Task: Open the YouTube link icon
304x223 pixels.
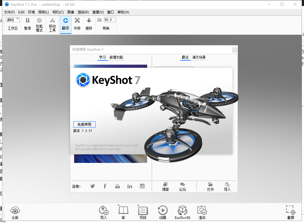Action: click(x=117, y=186)
